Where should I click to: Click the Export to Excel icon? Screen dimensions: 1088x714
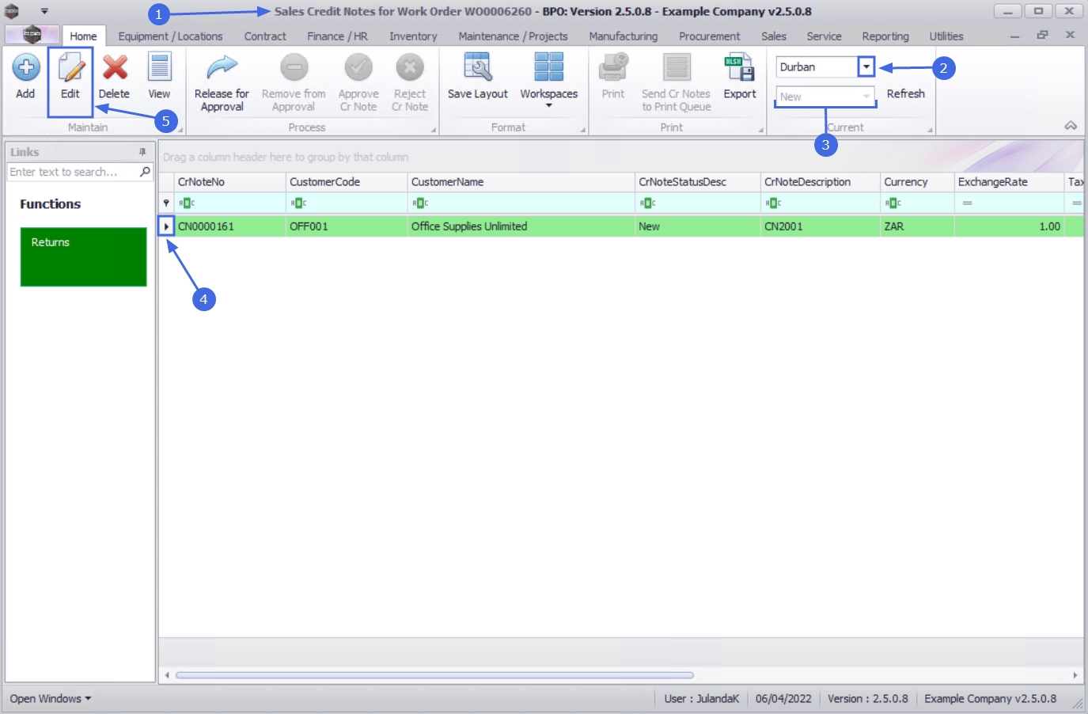pos(740,68)
